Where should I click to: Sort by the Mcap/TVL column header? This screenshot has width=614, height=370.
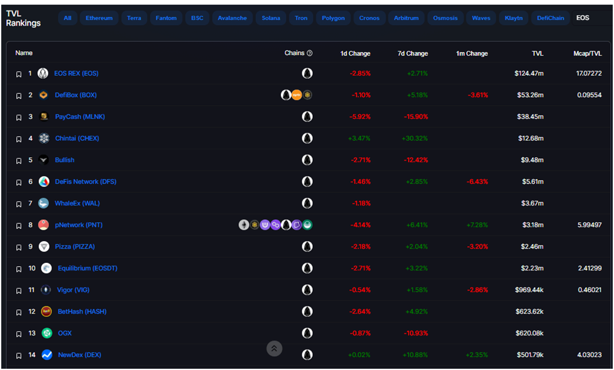[588, 53]
